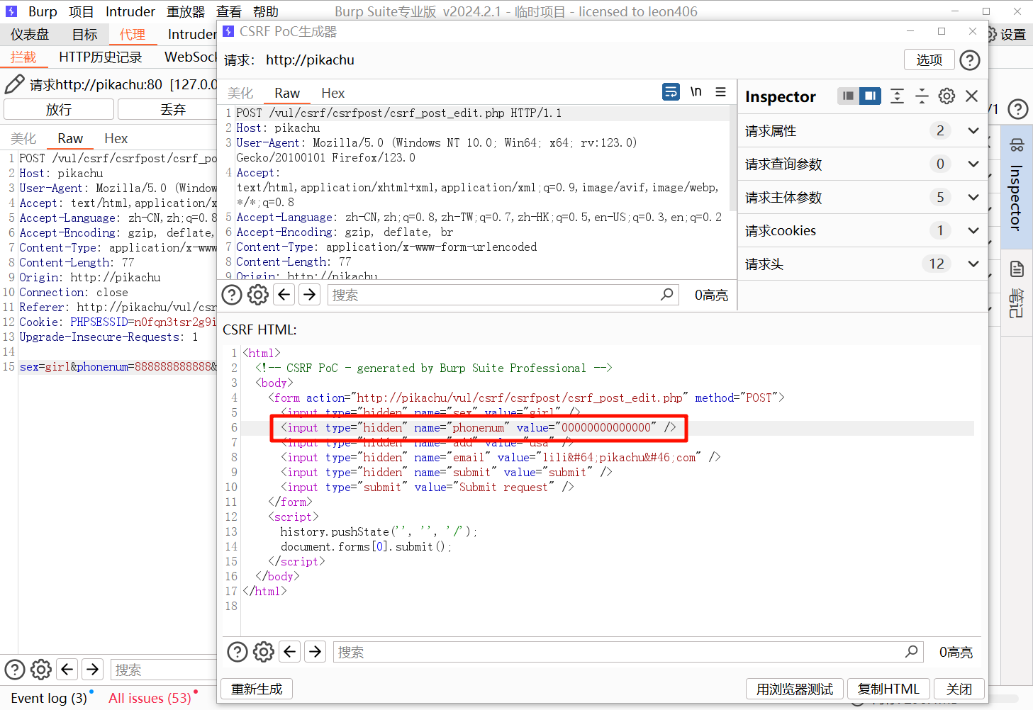Screen dimensions: 1033x710
Task: Click 重新生成 regenerate button
Action: pyautogui.click(x=257, y=689)
